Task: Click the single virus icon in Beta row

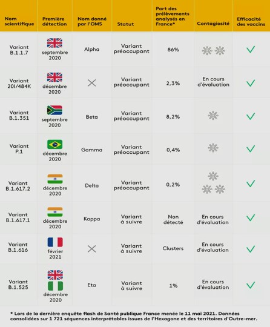Action: click(213, 116)
